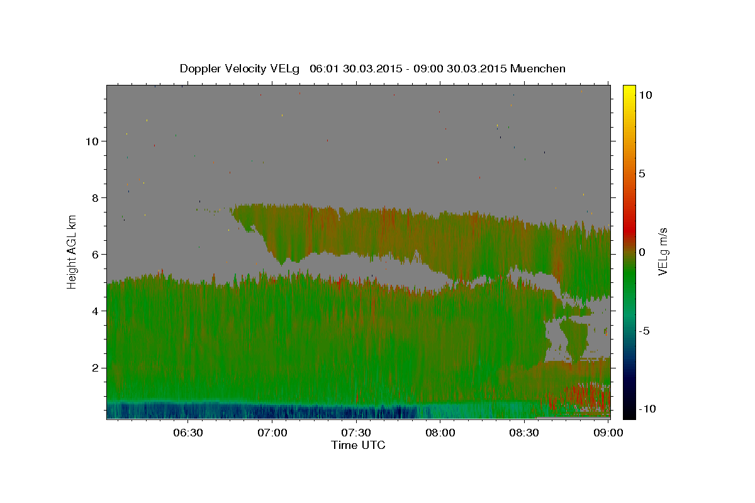Click the 08:00 time tick label
The height and width of the screenshot is (503, 755).
click(x=440, y=433)
